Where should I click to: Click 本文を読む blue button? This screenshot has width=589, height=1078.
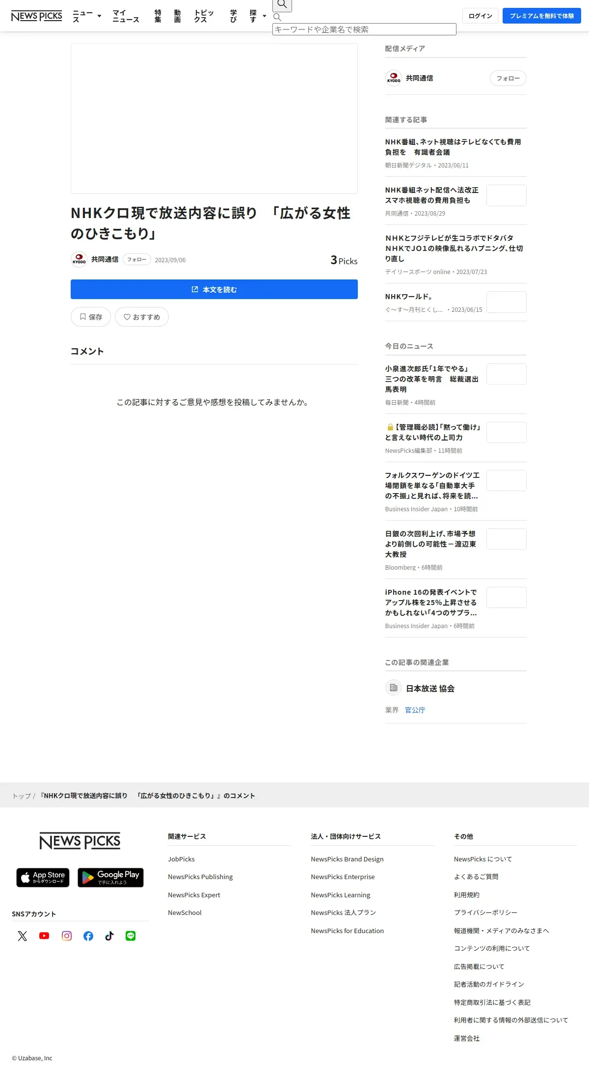214,289
